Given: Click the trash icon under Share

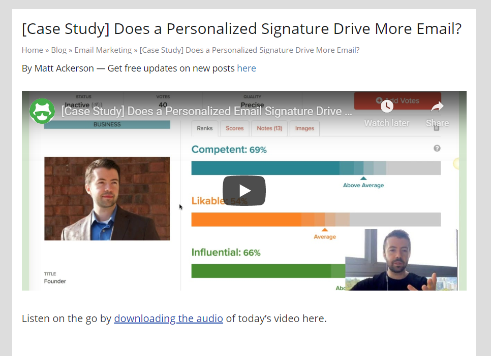Looking at the screenshot, I should point(437,128).
